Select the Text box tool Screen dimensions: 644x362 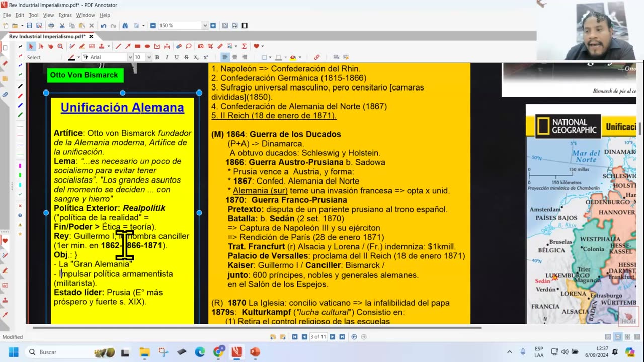pyautogui.click(x=92, y=46)
